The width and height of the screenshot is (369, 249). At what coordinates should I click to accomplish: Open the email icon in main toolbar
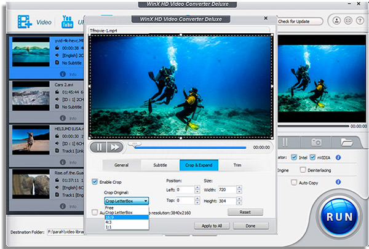[x=348, y=21]
